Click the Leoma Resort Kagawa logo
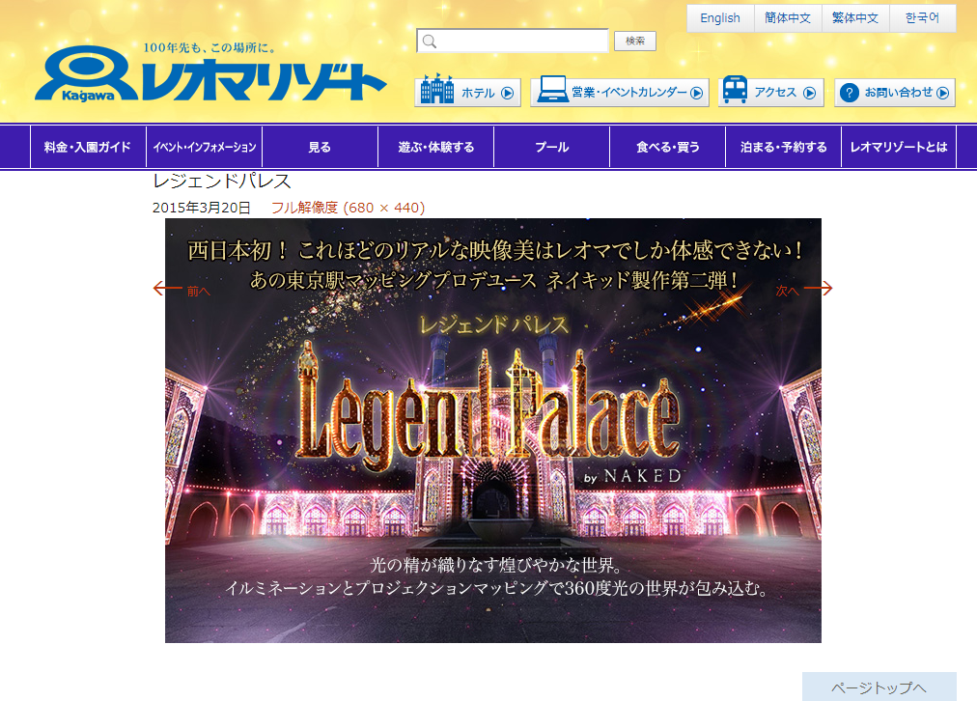Screen dimensions: 977x701 tap(210, 73)
